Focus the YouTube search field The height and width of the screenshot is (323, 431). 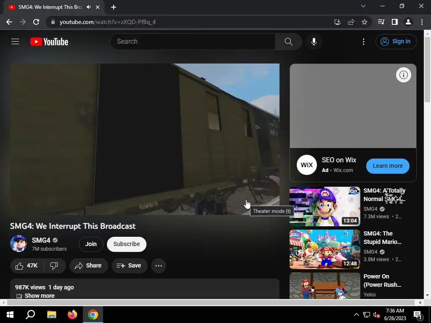(x=193, y=42)
